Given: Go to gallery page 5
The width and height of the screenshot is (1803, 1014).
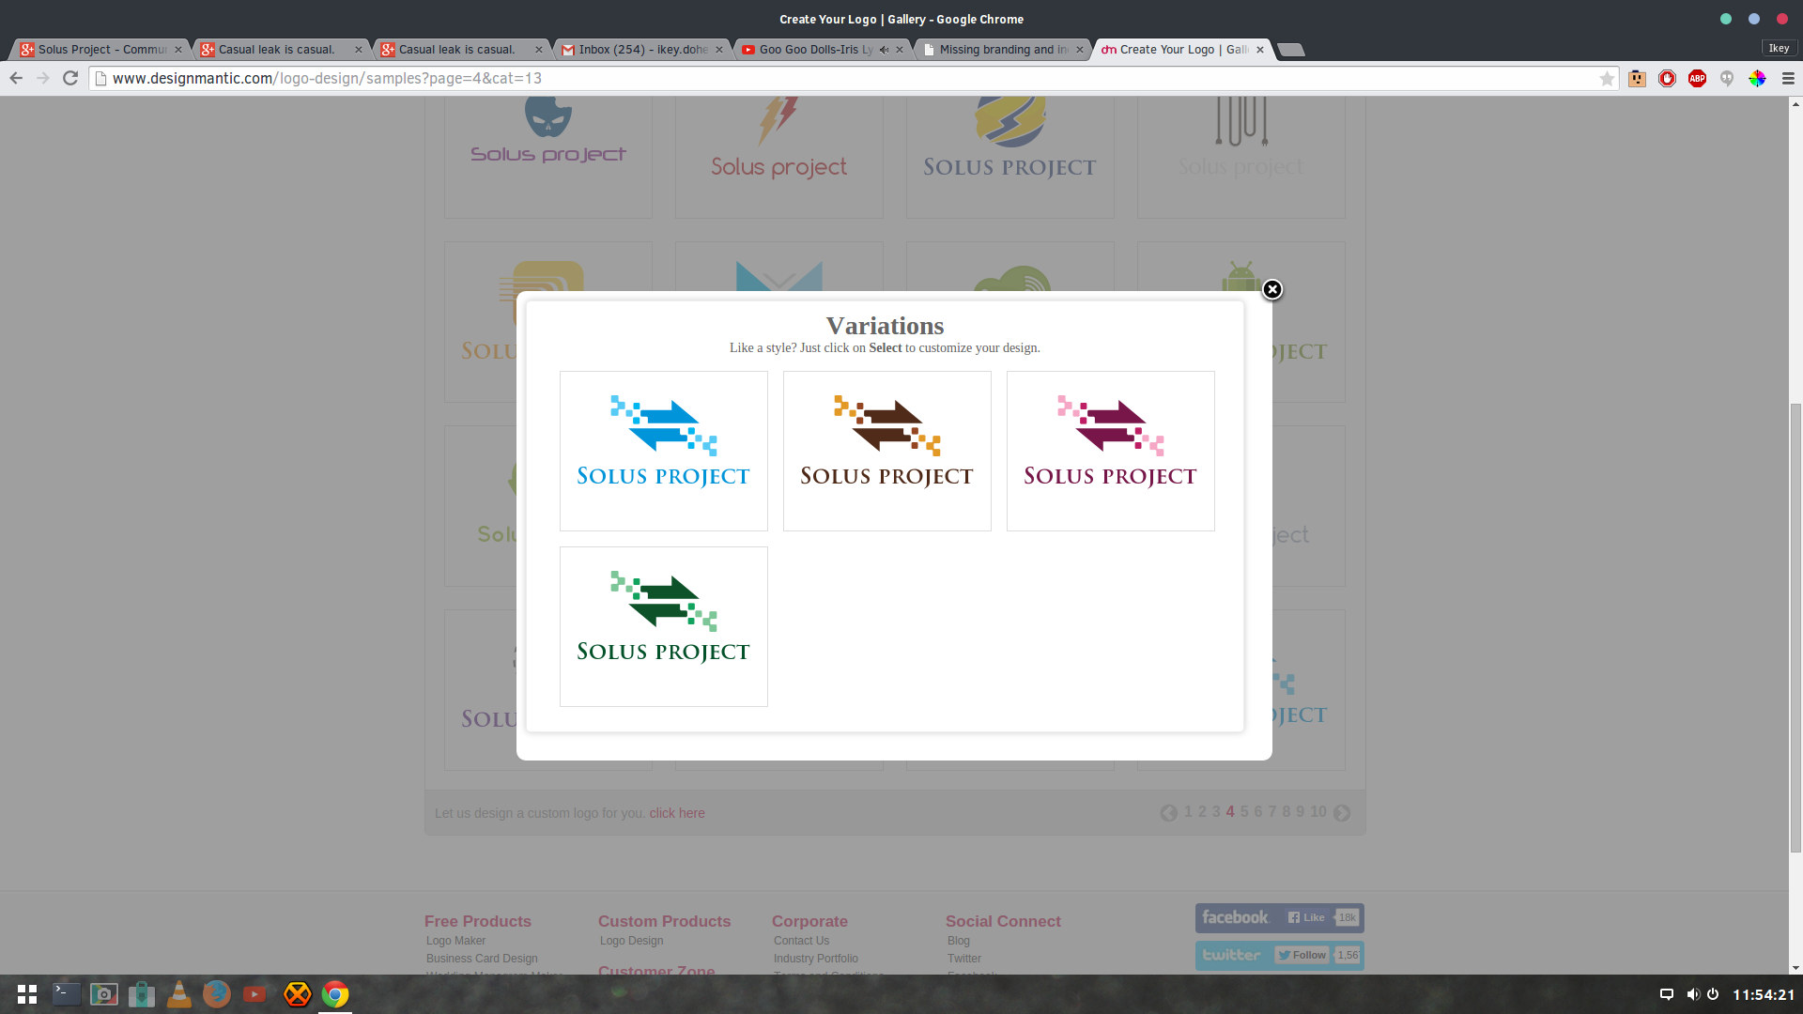Looking at the screenshot, I should [x=1244, y=812].
